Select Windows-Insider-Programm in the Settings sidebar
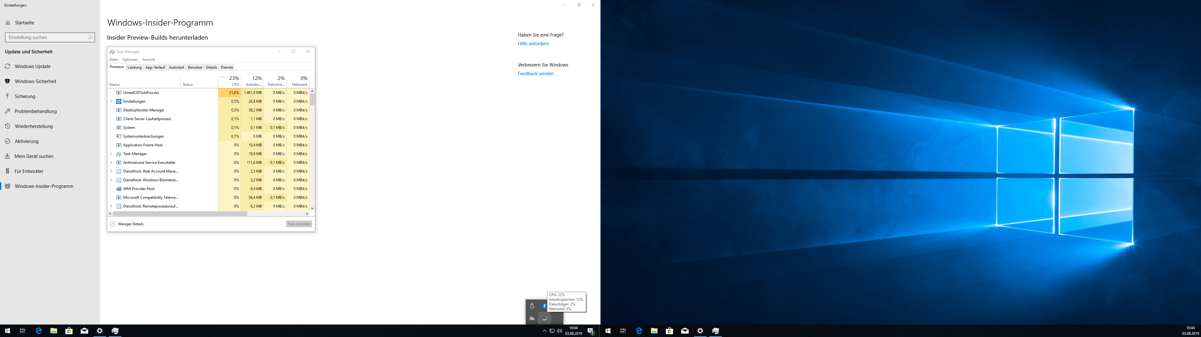This screenshot has width=1201, height=337. [50, 186]
